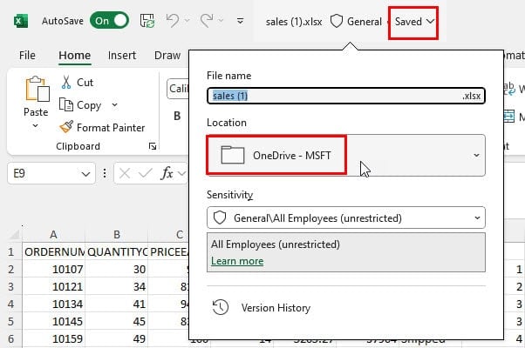This screenshot has height=348, width=525.
Task: Click cell with value 10159
Action: pos(53,338)
